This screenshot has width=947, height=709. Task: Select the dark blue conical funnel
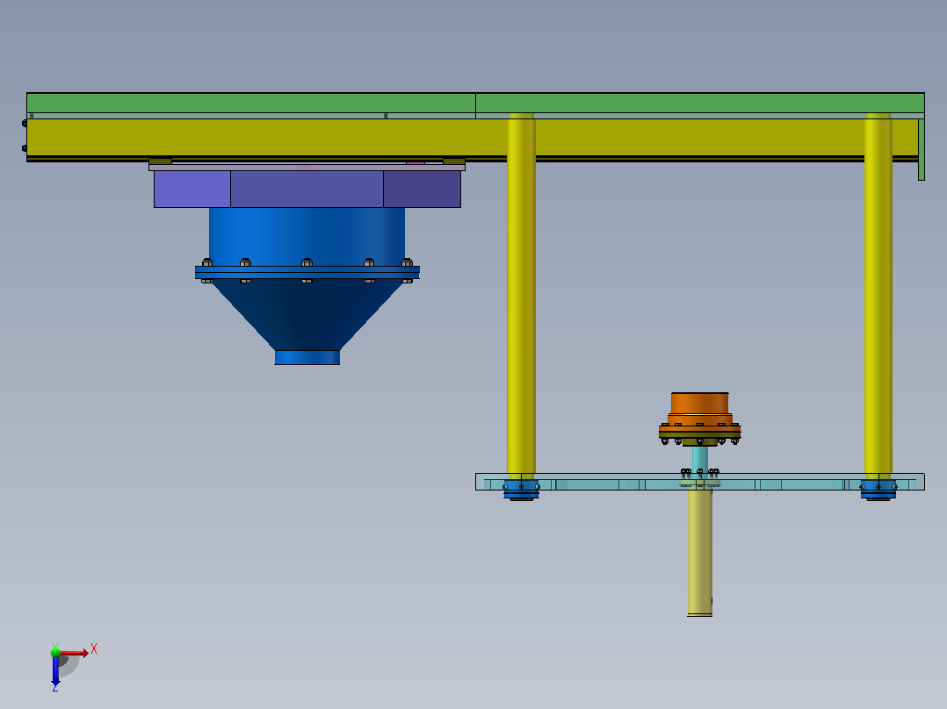[307, 314]
